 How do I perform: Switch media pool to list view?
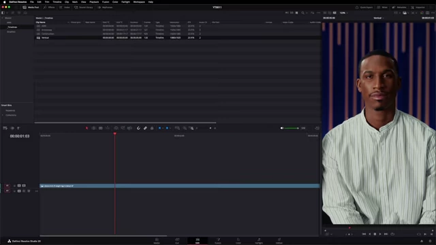[x=297, y=13]
